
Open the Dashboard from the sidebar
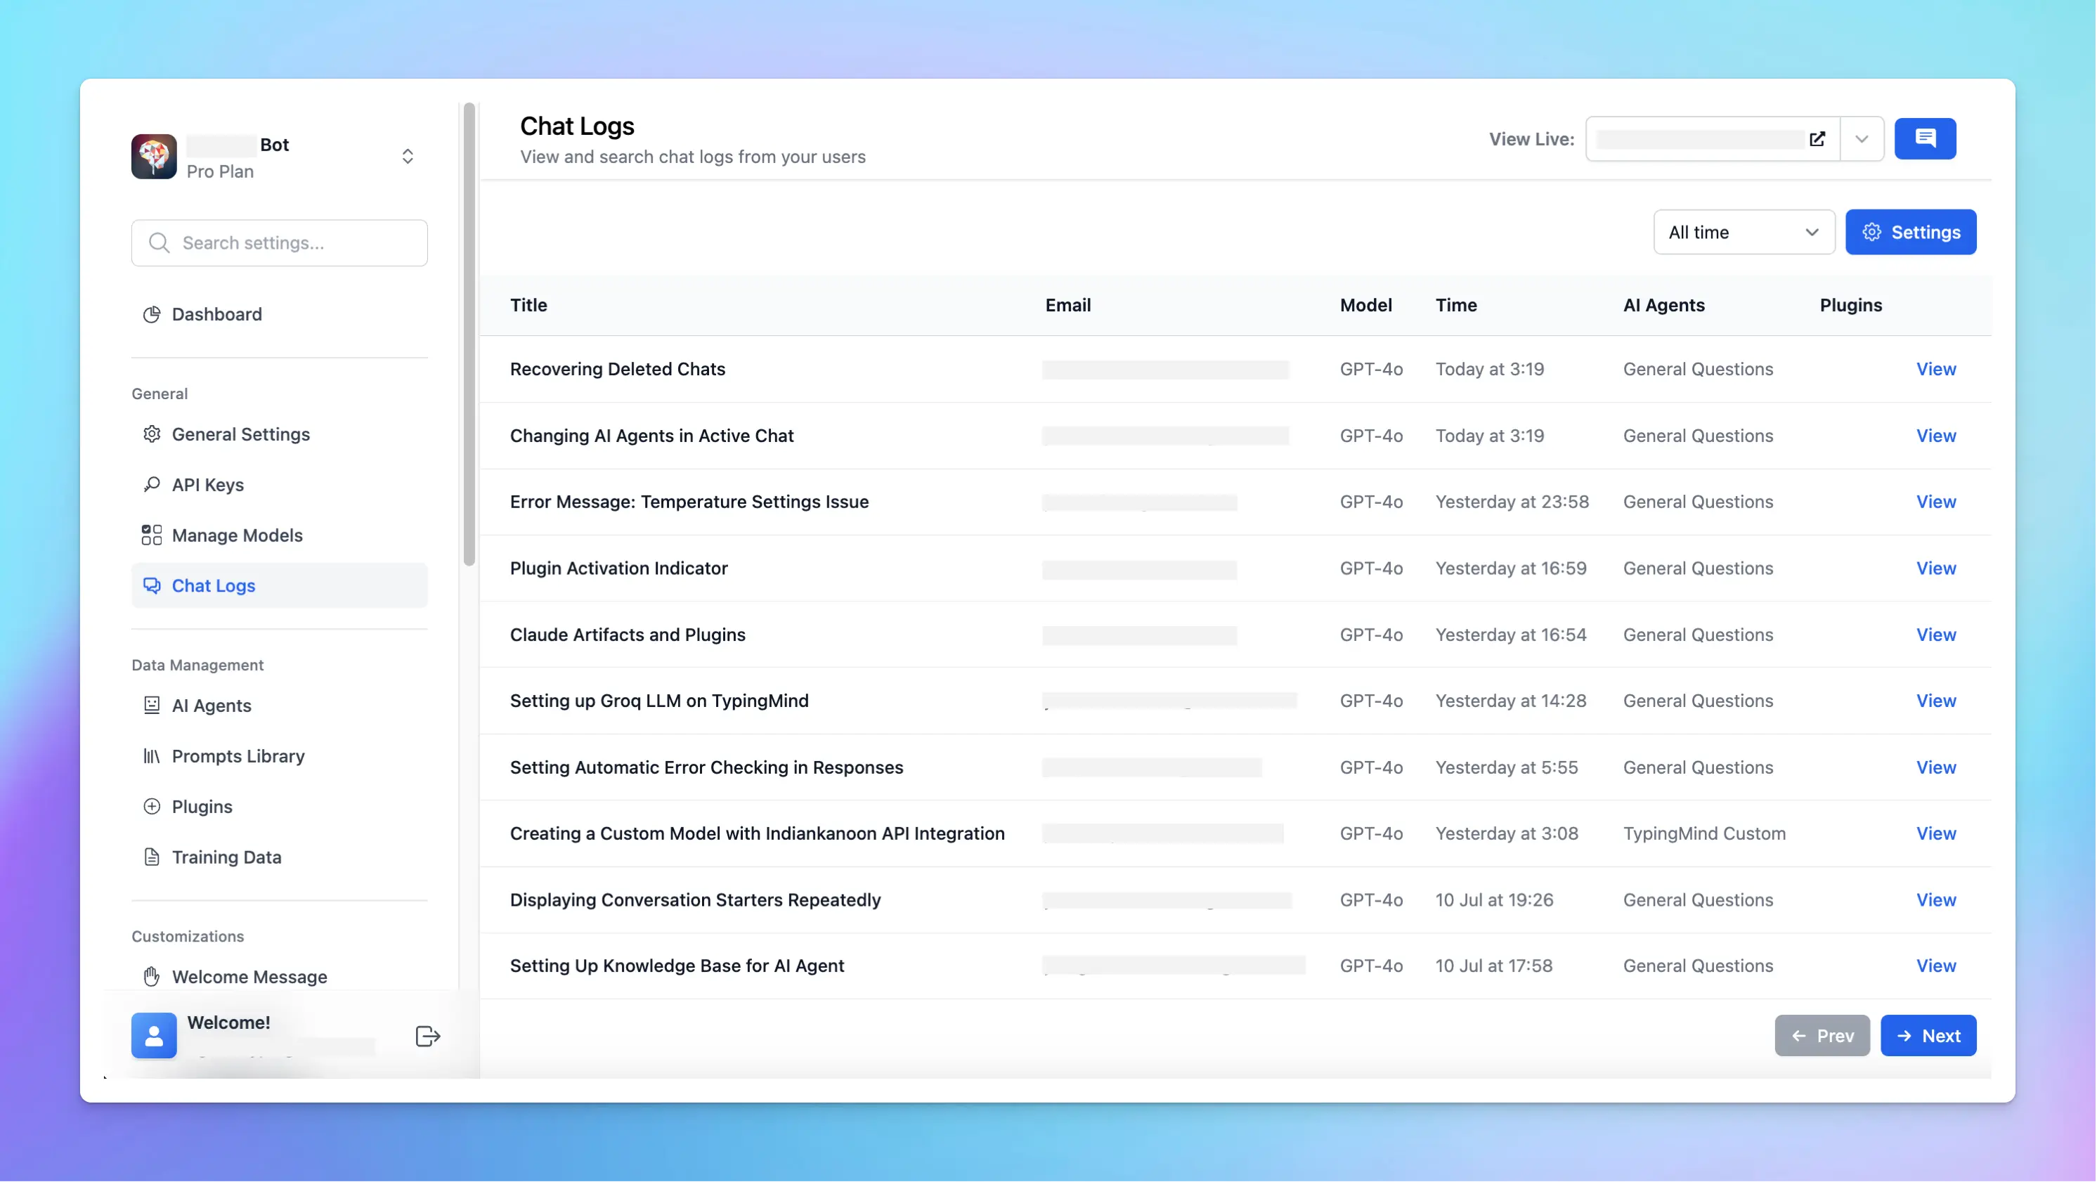[x=215, y=314]
